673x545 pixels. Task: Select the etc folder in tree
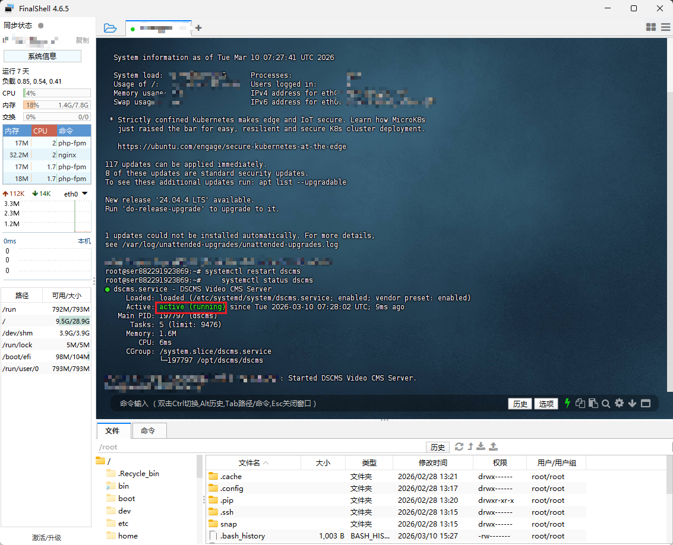coord(123,523)
